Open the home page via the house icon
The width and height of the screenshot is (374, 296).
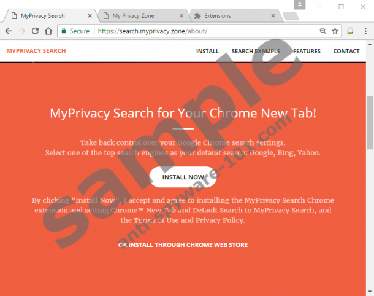pos(48,31)
